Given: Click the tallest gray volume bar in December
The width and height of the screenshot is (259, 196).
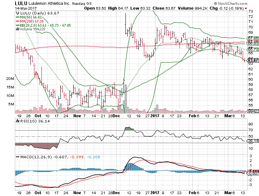Looking at the screenshot, I should pyautogui.click(x=126, y=99).
